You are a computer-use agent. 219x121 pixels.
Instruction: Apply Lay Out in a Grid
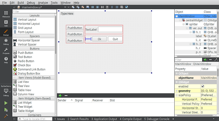point(117,7)
